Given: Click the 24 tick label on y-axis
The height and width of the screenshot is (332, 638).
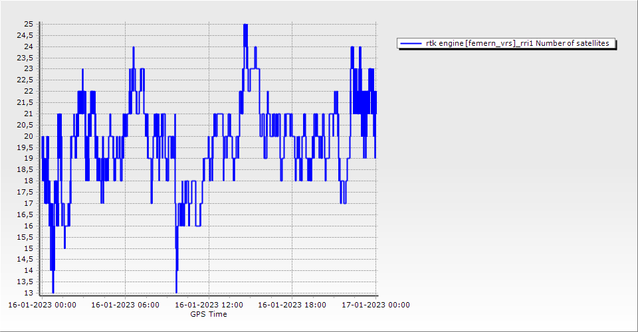Looking at the screenshot, I should point(29,46).
